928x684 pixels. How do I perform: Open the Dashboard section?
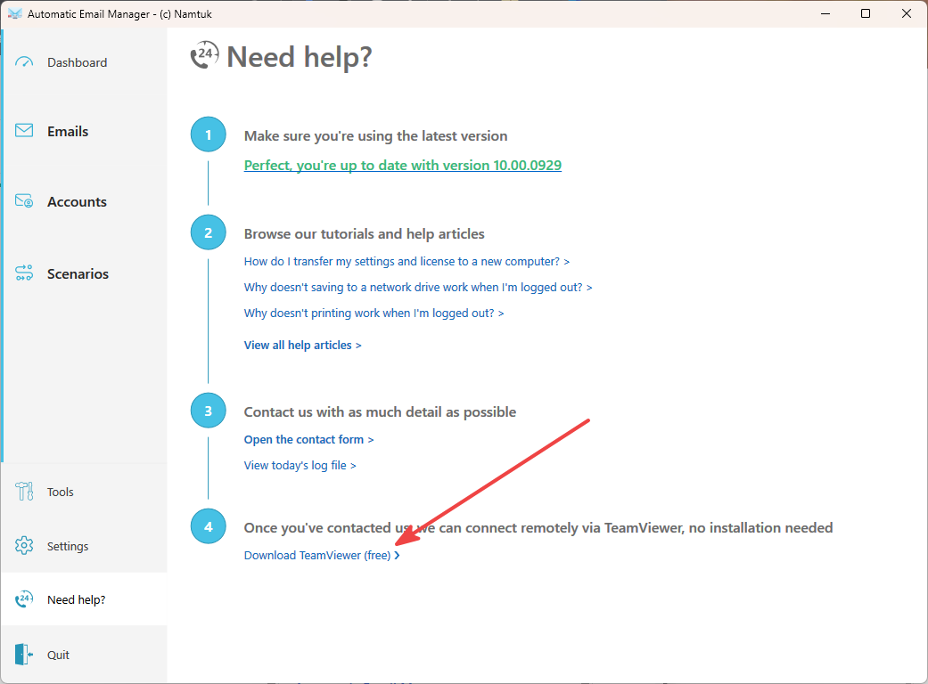(77, 62)
